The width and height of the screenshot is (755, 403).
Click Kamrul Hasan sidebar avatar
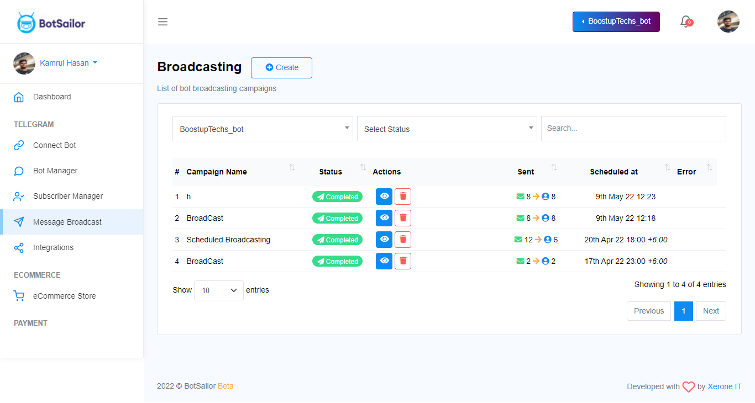(24, 63)
